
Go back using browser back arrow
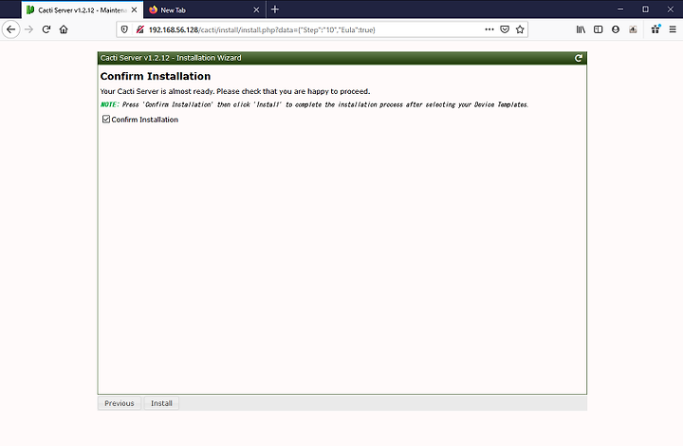11,29
